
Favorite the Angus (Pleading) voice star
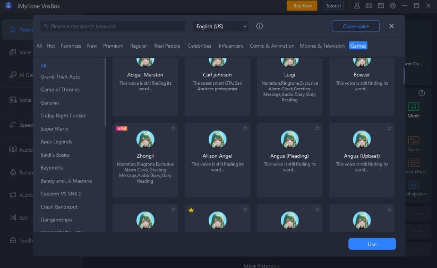tap(318, 128)
